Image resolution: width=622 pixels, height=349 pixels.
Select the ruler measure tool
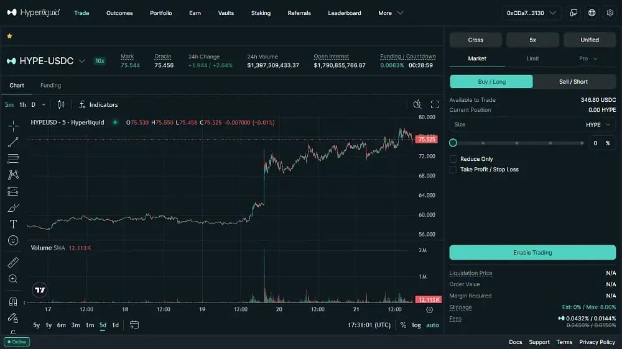coord(13,262)
